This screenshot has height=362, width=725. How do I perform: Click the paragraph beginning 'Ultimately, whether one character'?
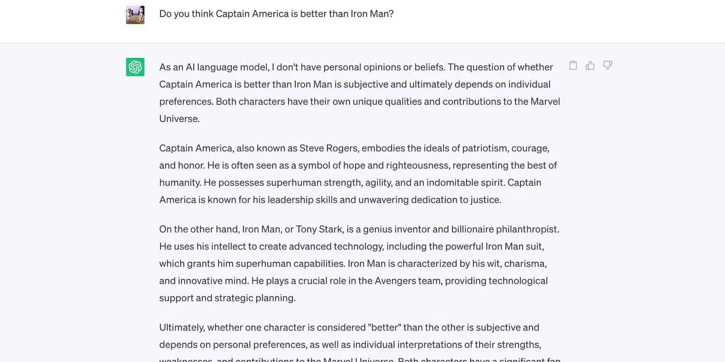[349, 336]
